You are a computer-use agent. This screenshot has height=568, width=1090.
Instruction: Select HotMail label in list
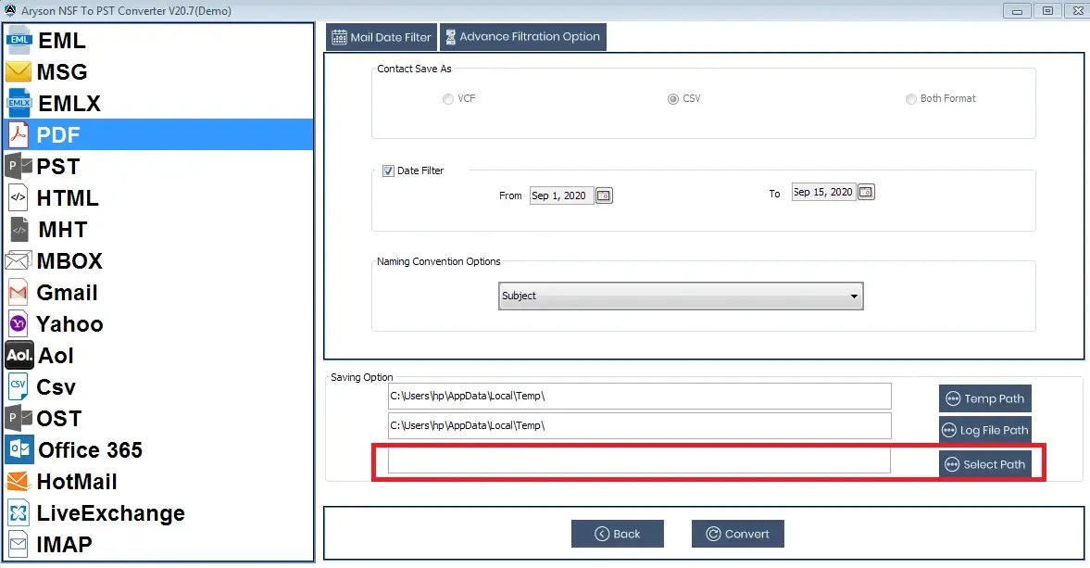click(x=77, y=481)
